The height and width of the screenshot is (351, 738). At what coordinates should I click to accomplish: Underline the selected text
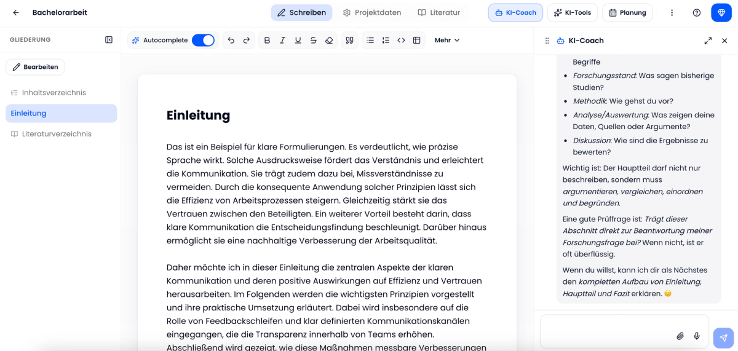tap(298, 40)
